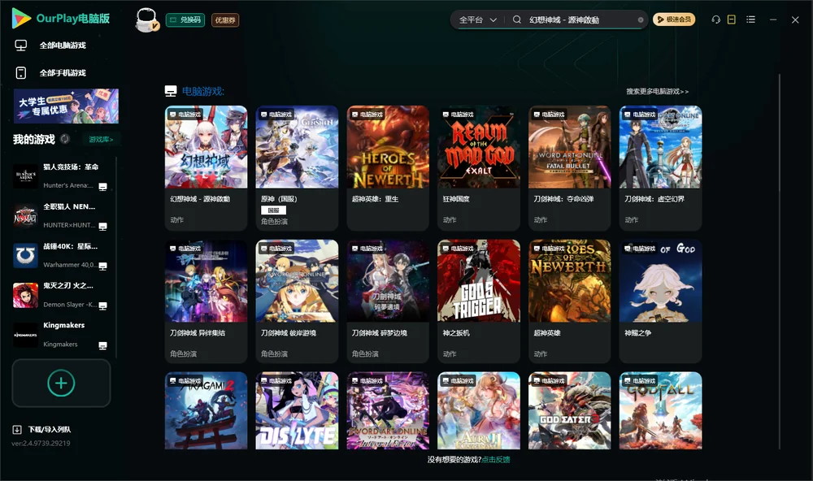The width and height of the screenshot is (813, 481).
Task: Click the 优惠券 coupon button
Action: pos(225,20)
